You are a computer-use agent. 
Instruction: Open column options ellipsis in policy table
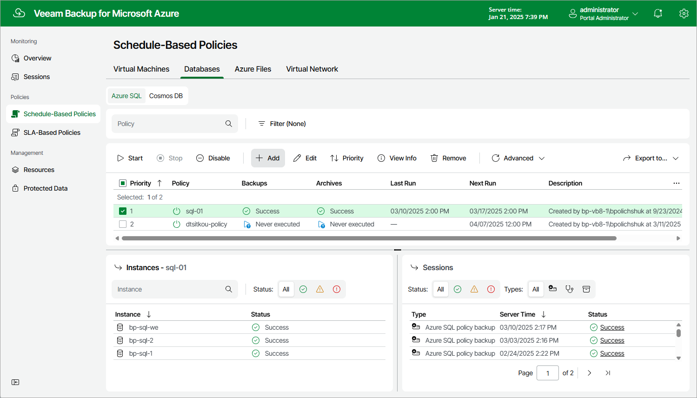(677, 183)
